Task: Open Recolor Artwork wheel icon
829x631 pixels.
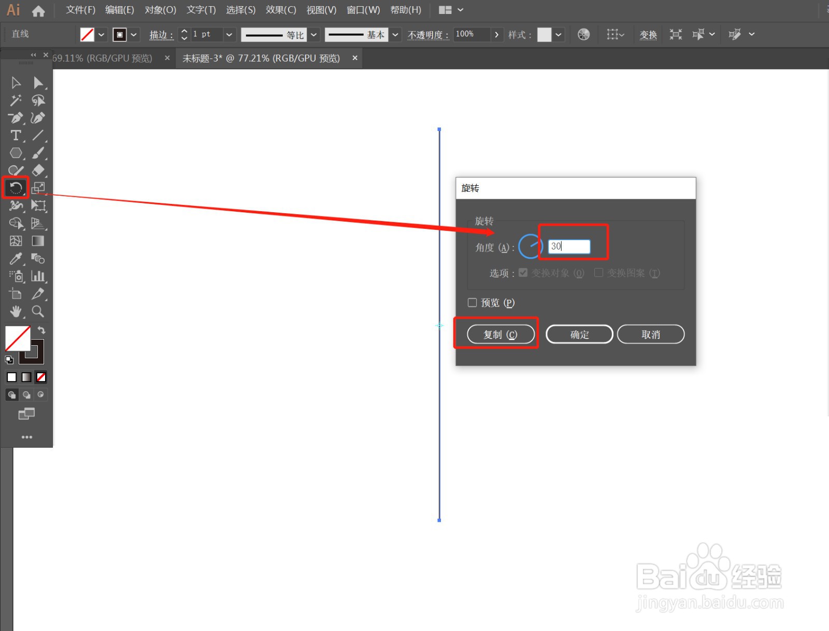Action: coord(584,35)
